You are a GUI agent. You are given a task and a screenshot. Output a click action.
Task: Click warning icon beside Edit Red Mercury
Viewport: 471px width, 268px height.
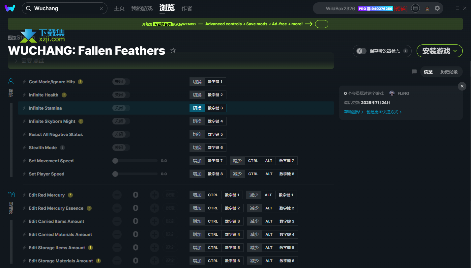(70, 195)
